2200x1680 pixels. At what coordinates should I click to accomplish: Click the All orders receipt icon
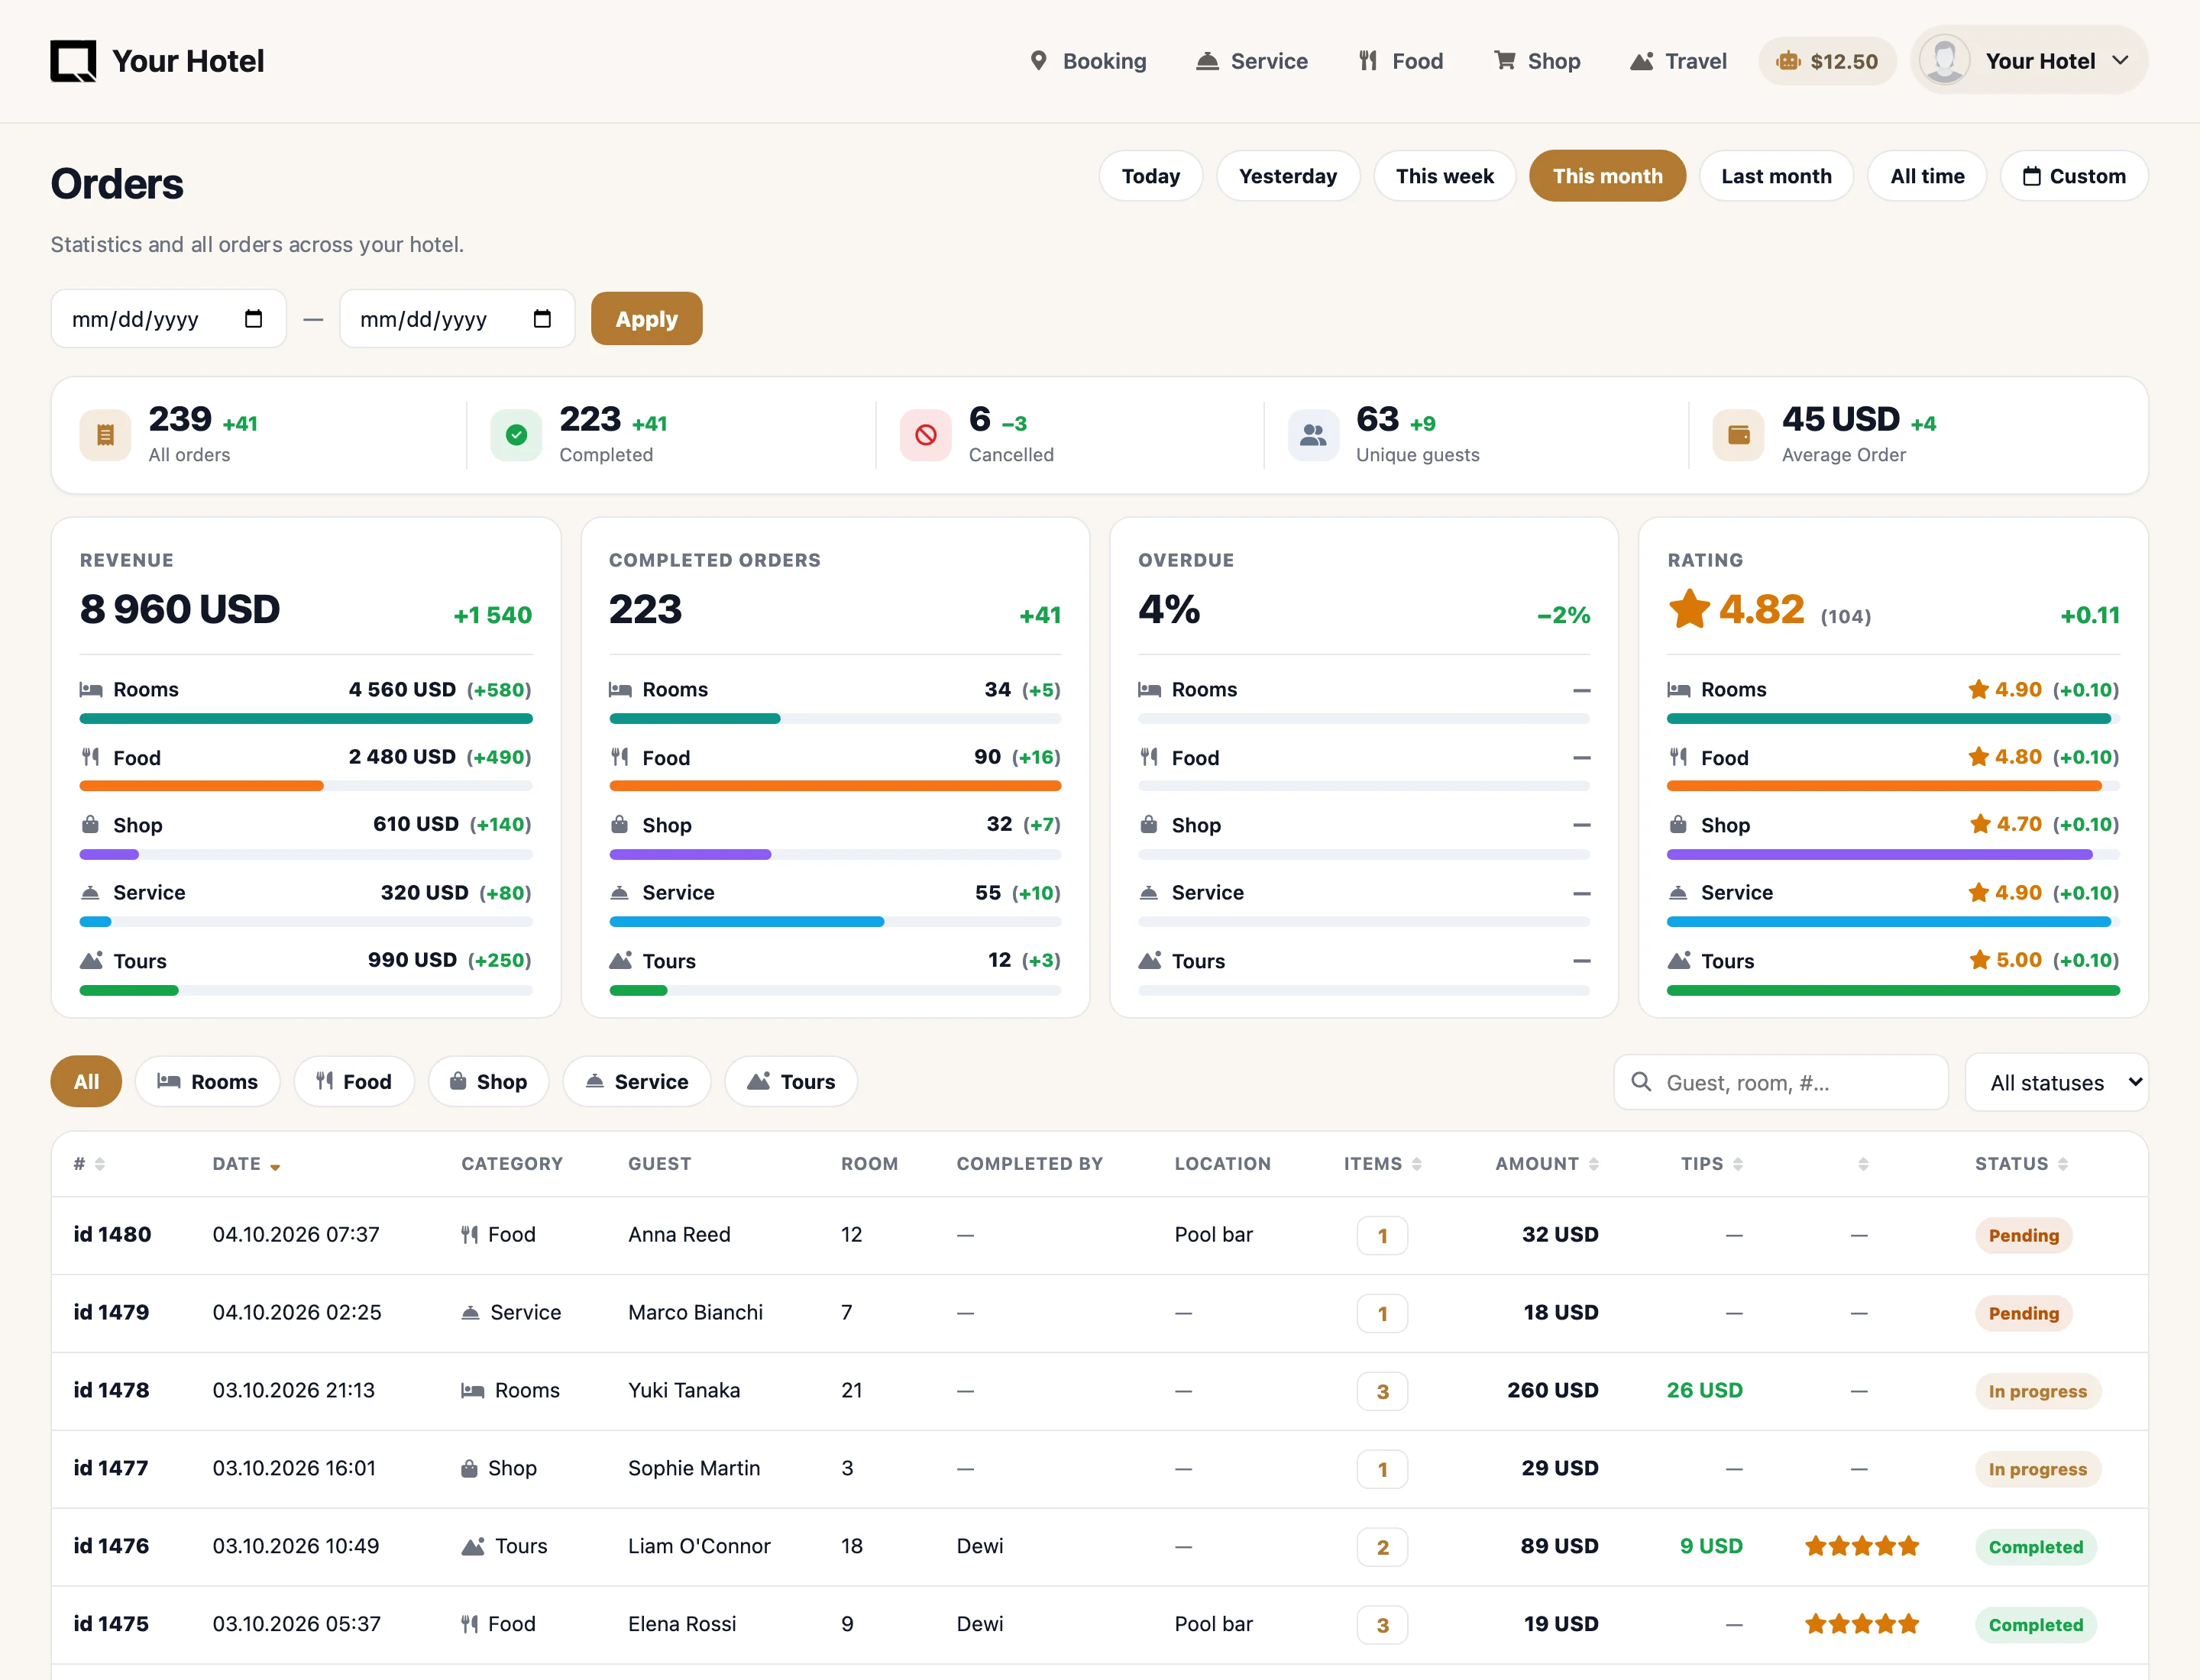[x=105, y=435]
